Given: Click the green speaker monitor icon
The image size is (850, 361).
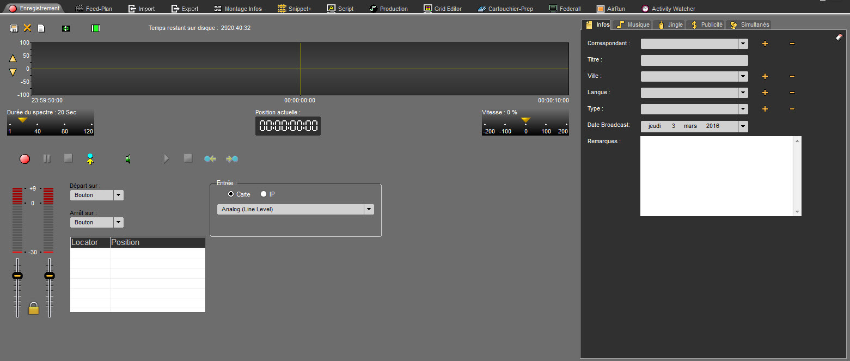Looking at the screenshot, I should [128, 158].
